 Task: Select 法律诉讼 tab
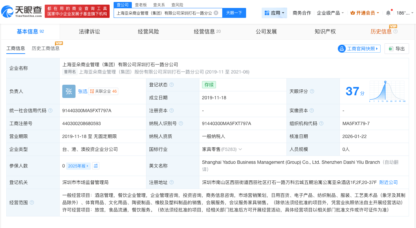point(89,31)
